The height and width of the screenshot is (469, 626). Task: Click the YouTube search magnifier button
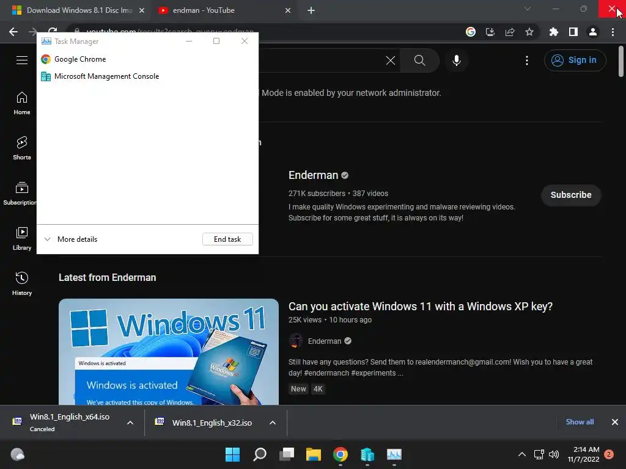(x=419, y=60)
